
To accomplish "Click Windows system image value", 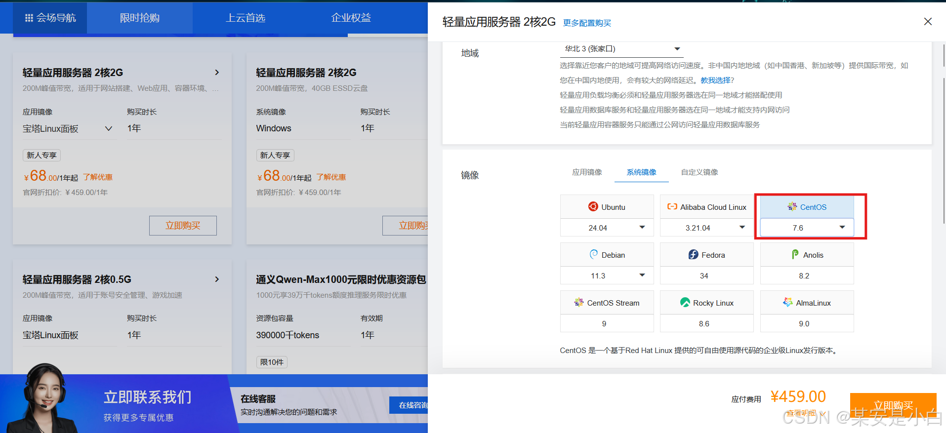I will coord(274,128).
